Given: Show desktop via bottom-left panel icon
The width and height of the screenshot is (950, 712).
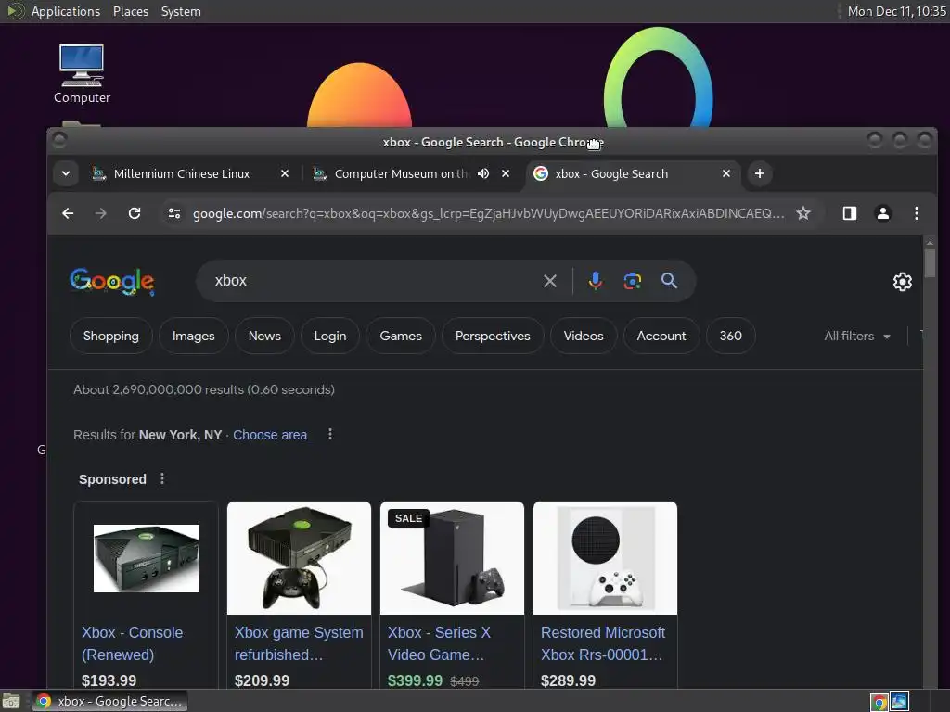Looking at the screenshot, I should (11, 702).
